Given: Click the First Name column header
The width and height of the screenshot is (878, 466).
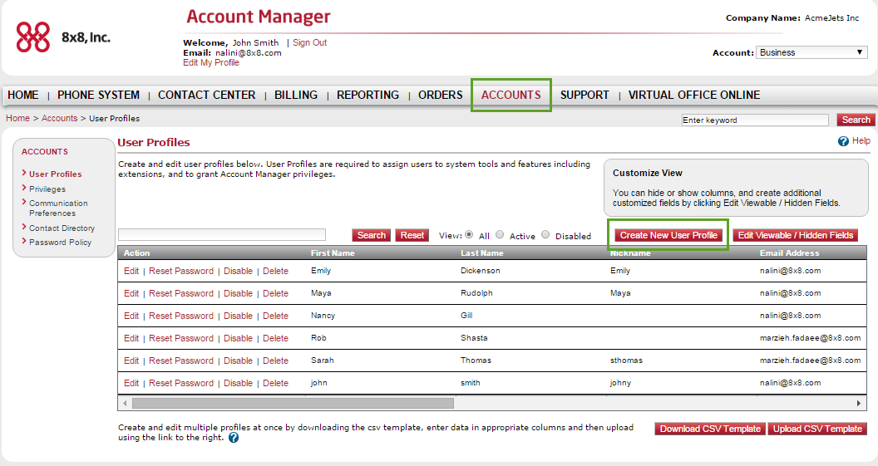Looking at the screenshot, I should click(x=333, y=253).
